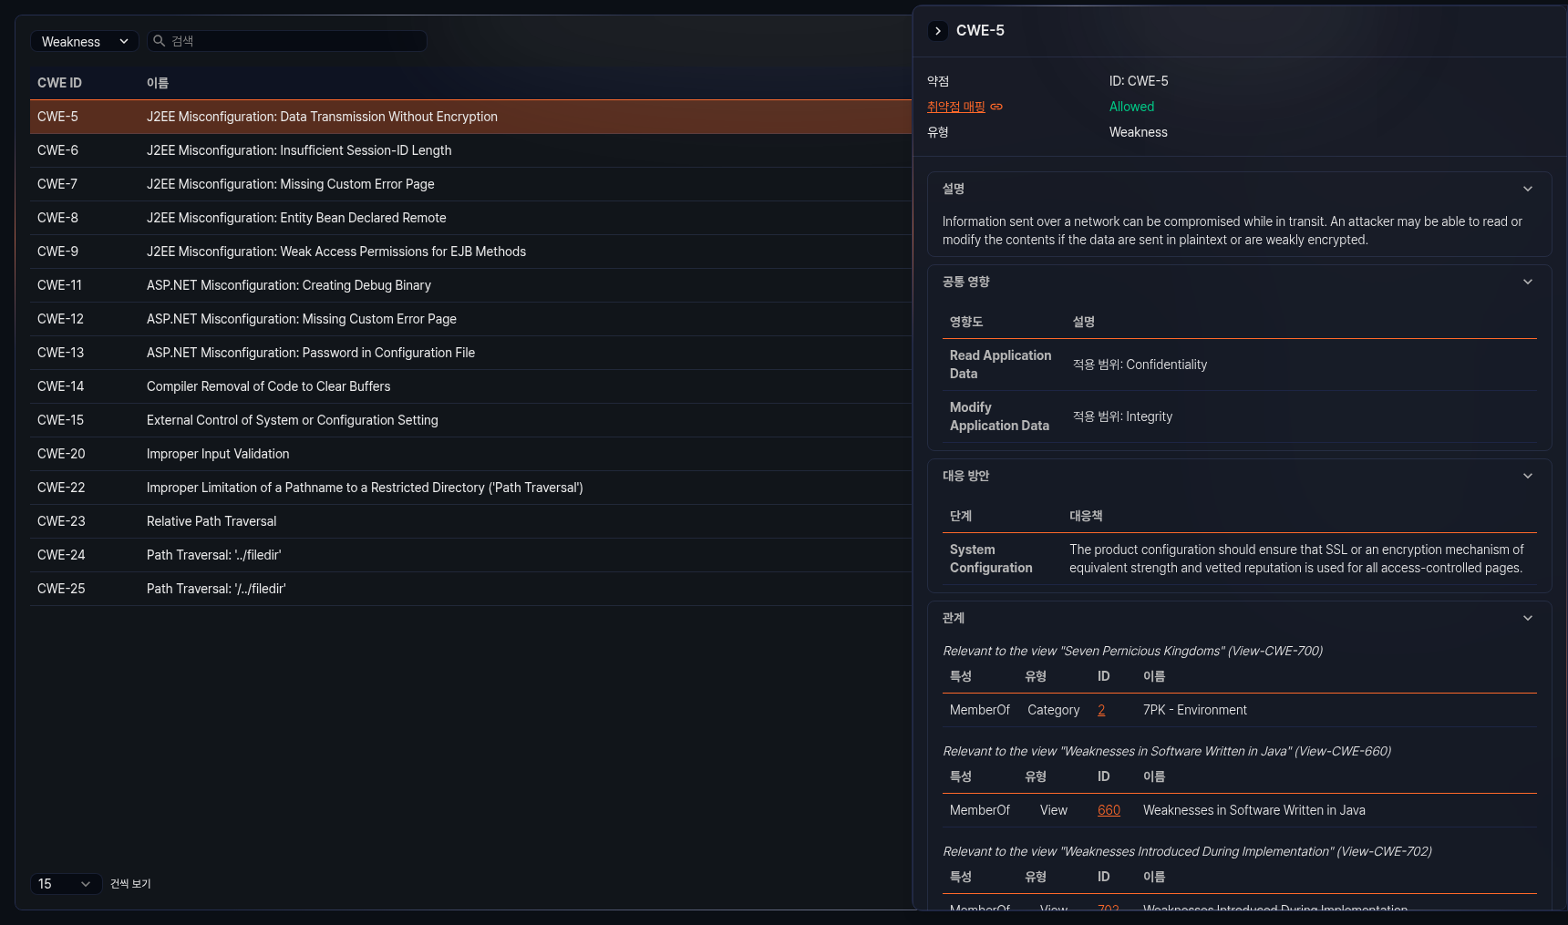Collapse the CWE-5 detail panel arrow
The height and width of the screenshot is (925, 1568).
[x=937, y=31]
